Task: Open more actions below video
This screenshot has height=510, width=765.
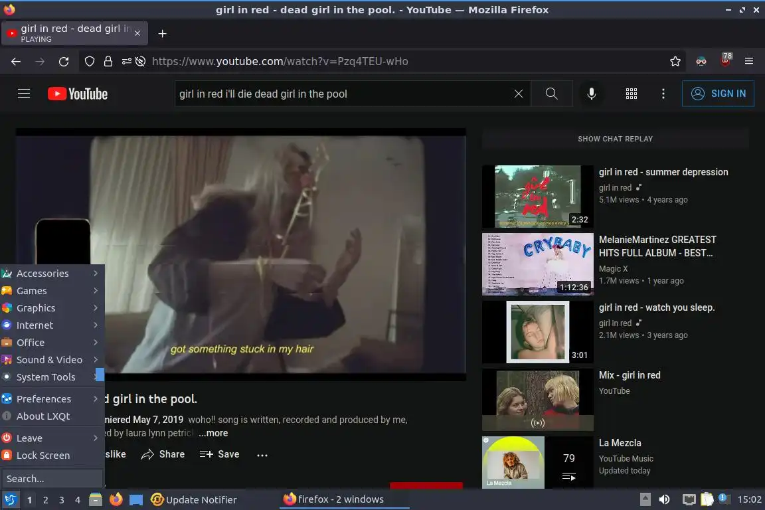Action: pyautogui.click(x=262, y=455)
